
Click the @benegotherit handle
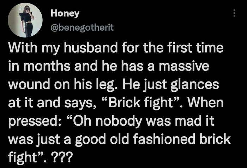[78, 28]
